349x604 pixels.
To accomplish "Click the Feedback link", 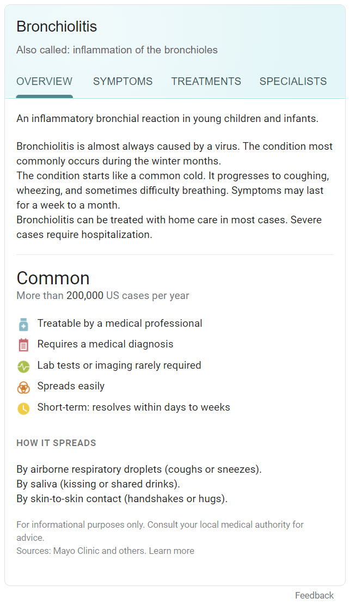I will click(314, 595).
